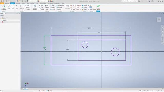Click Sign In link

[x=141, y=1]
